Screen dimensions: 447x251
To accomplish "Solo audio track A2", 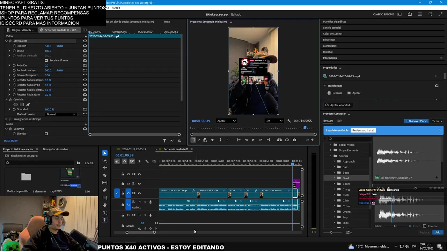I will [145, 215].
